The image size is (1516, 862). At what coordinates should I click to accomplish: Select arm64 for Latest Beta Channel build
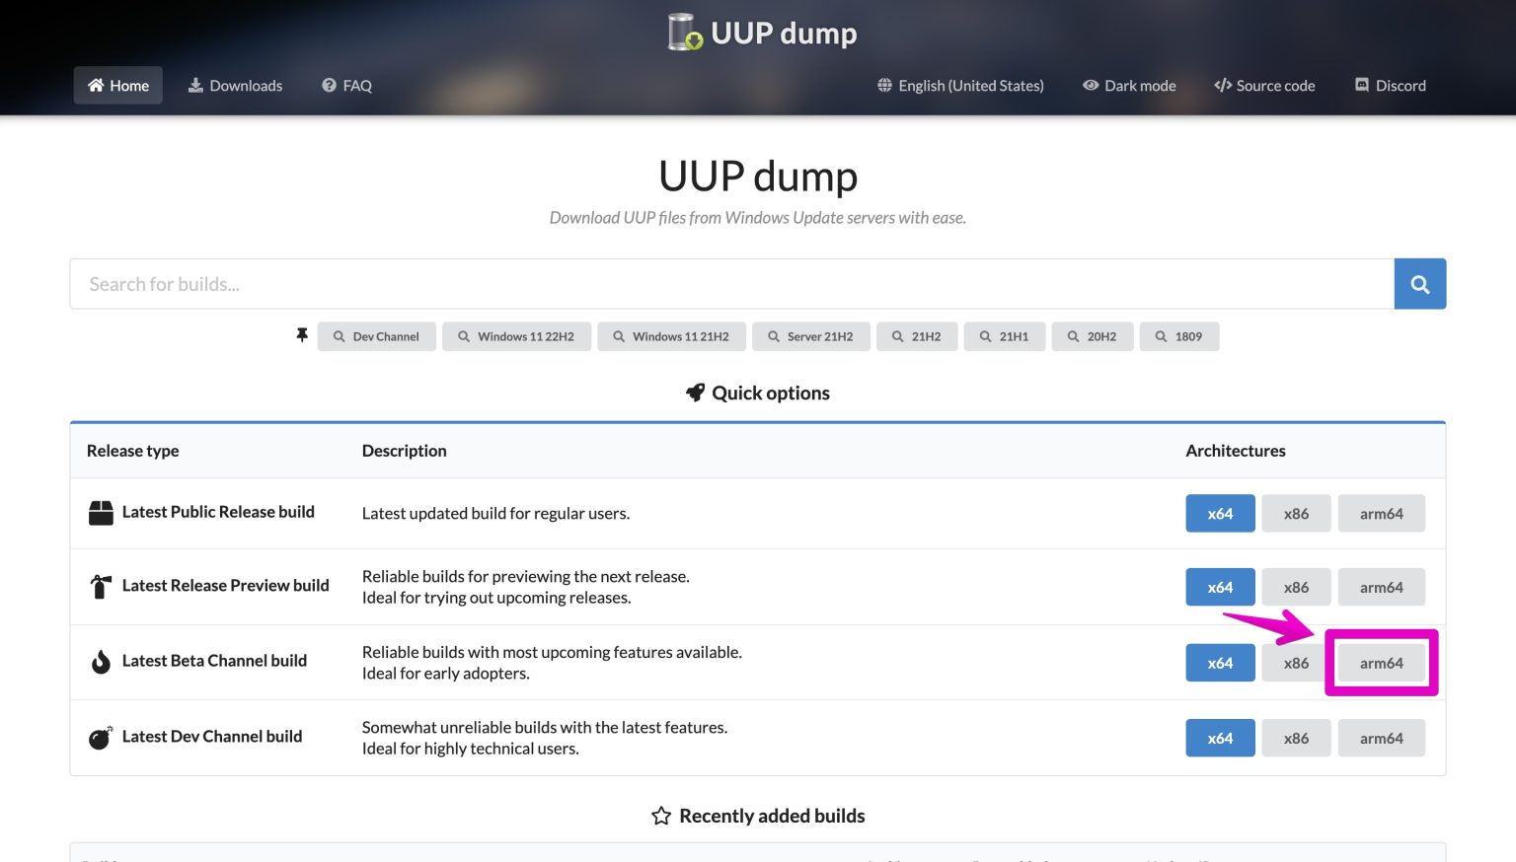1381,663
